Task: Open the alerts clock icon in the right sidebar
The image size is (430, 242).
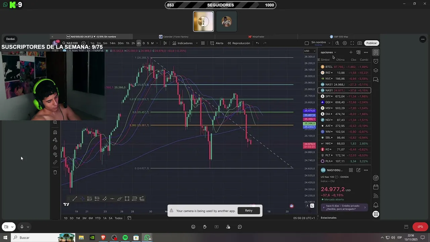Action: point(376,61)
